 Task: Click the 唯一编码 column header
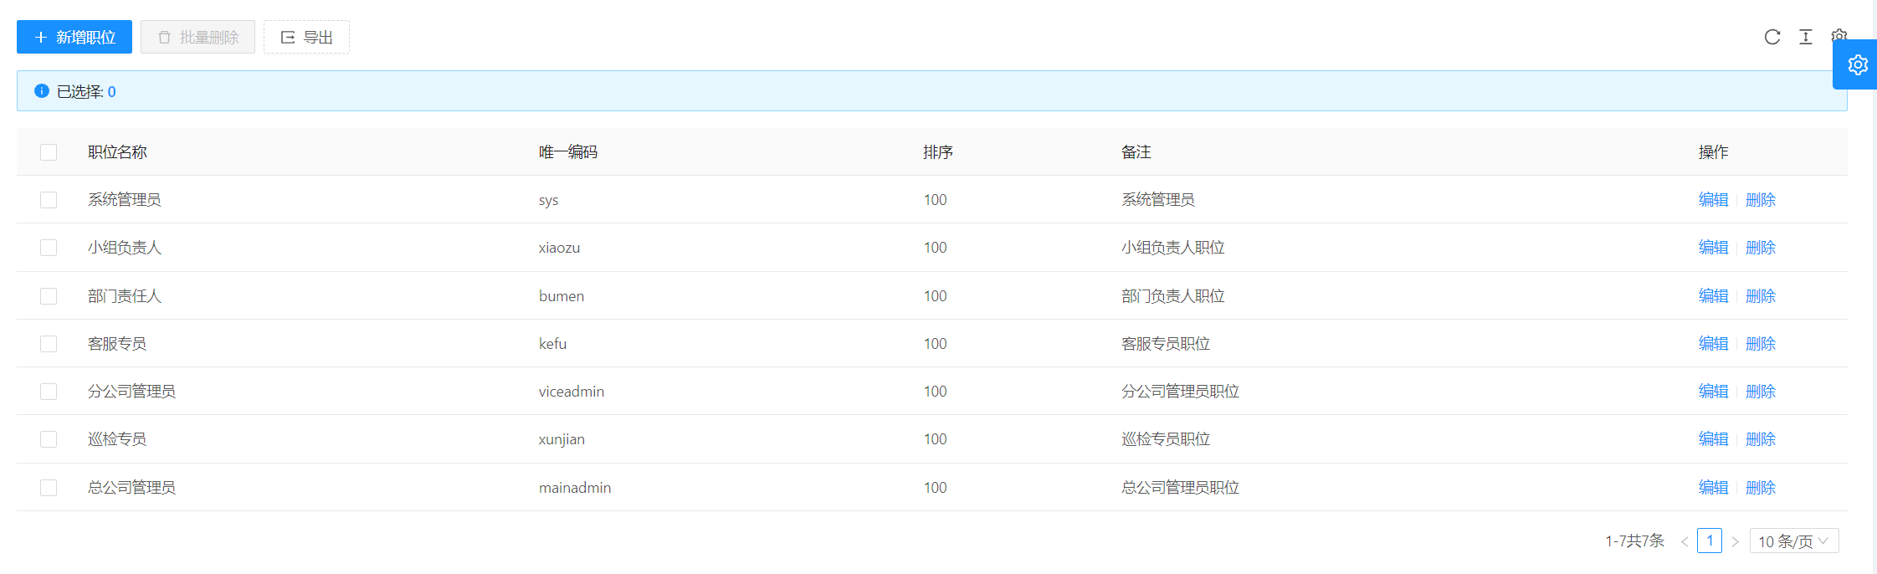point(568,151)
